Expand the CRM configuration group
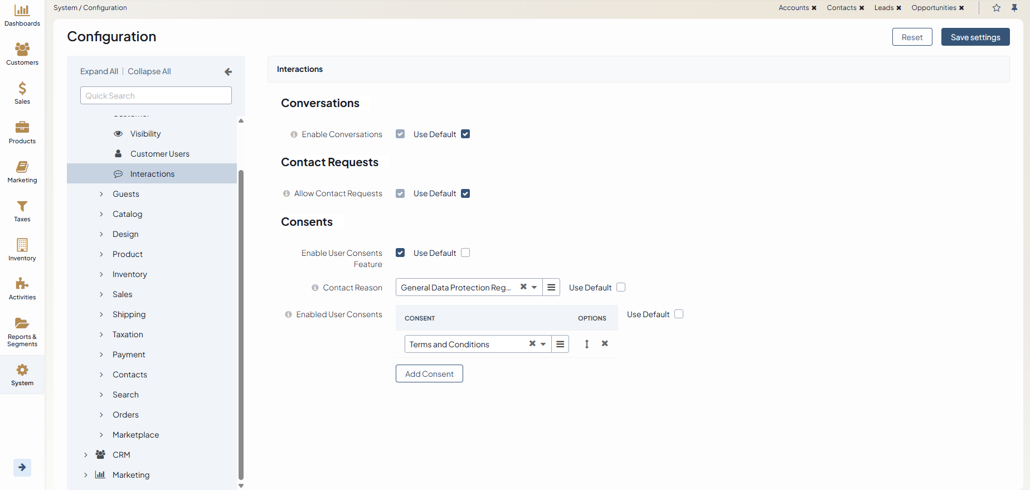The height and width of the screenshot is (490, 1030). pyautogui.click(x=86, y=455)
